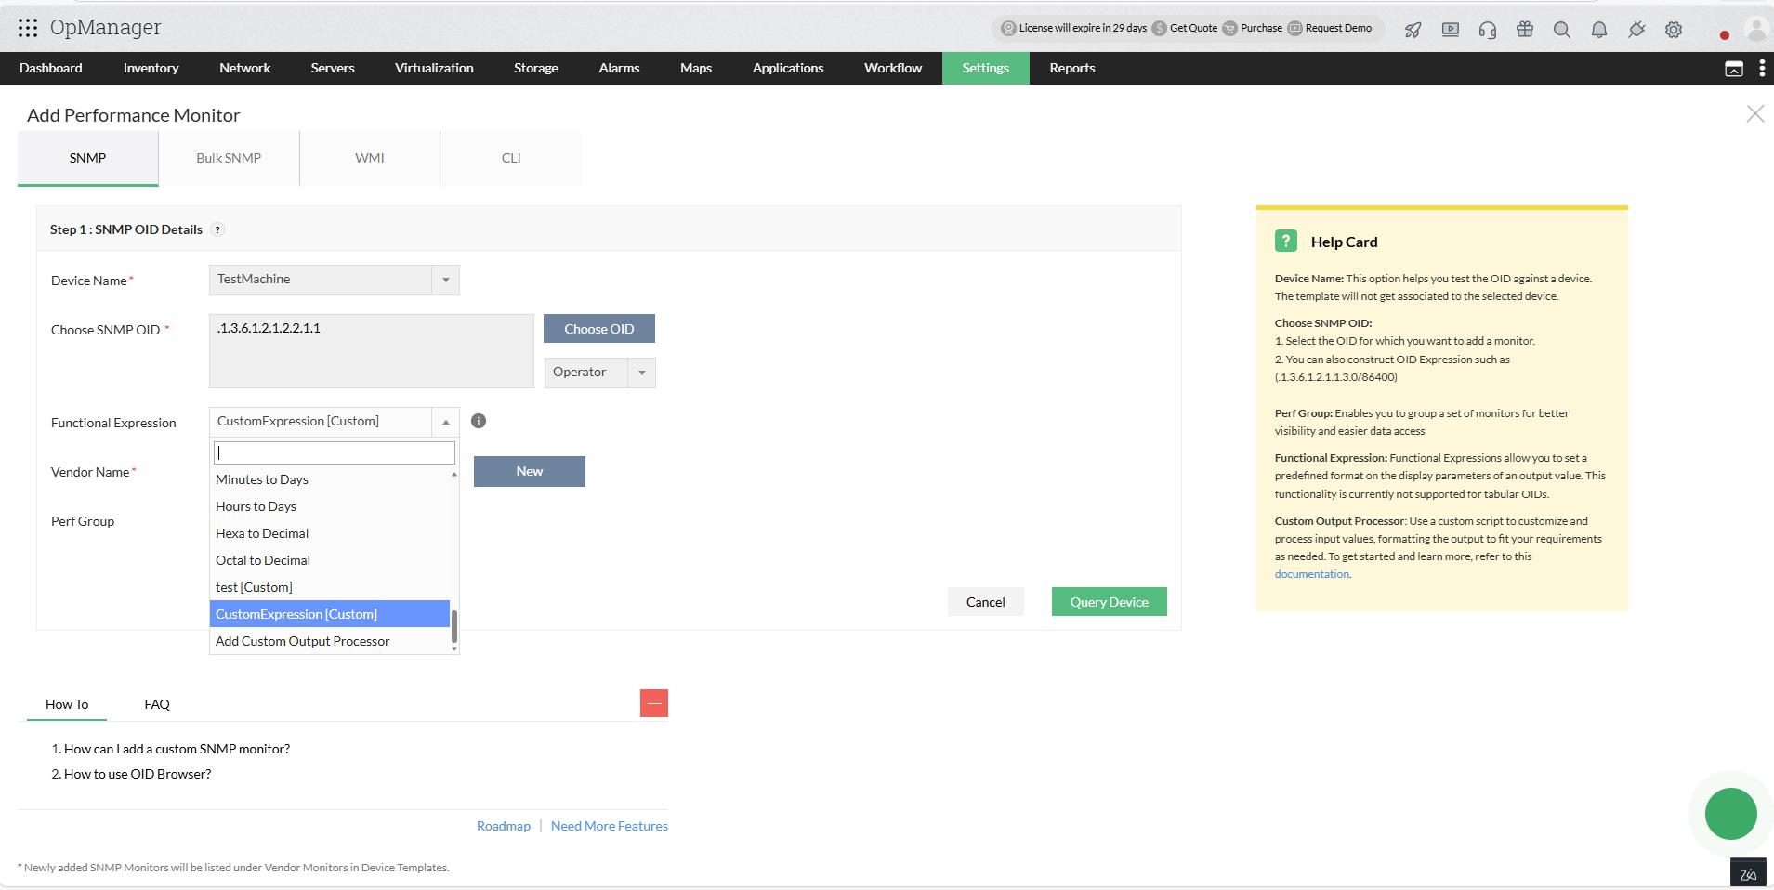Click inside the dropdown search field

tap(335, 452)
